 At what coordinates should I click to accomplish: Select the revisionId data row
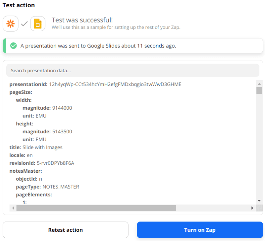[42, 163]
